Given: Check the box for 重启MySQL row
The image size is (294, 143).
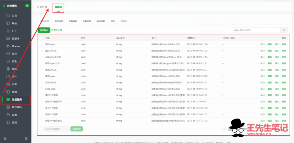Looking at the screenshot, I should 40,51.
